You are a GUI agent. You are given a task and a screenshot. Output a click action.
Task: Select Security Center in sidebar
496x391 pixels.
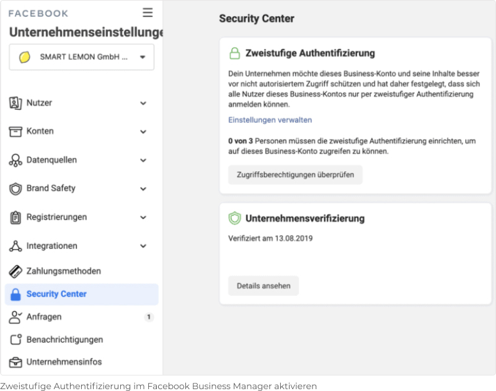(x=82, y=294)
